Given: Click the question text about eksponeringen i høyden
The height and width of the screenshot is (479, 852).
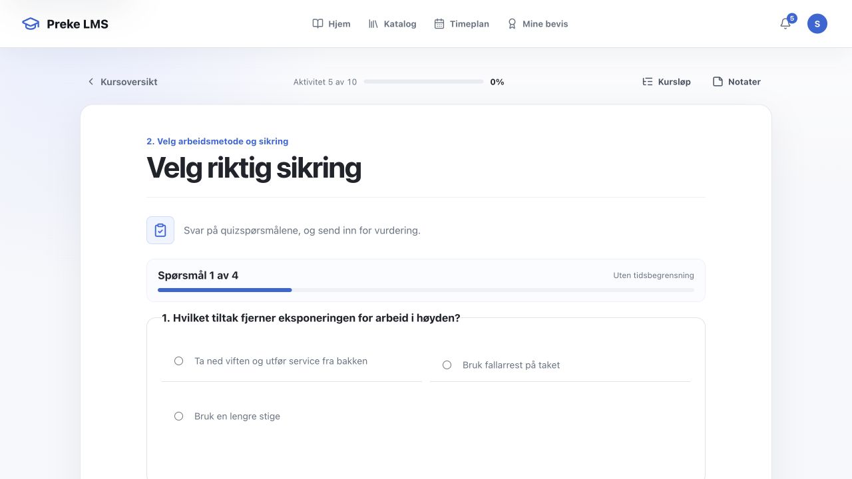Looking at the screenshot, I should [x=311, y=318].
